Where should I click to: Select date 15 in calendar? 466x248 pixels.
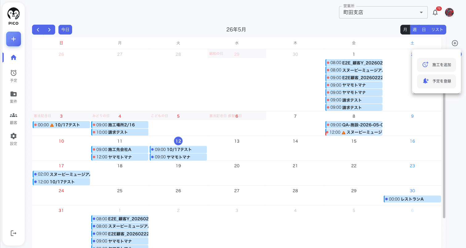click(354, 141)
